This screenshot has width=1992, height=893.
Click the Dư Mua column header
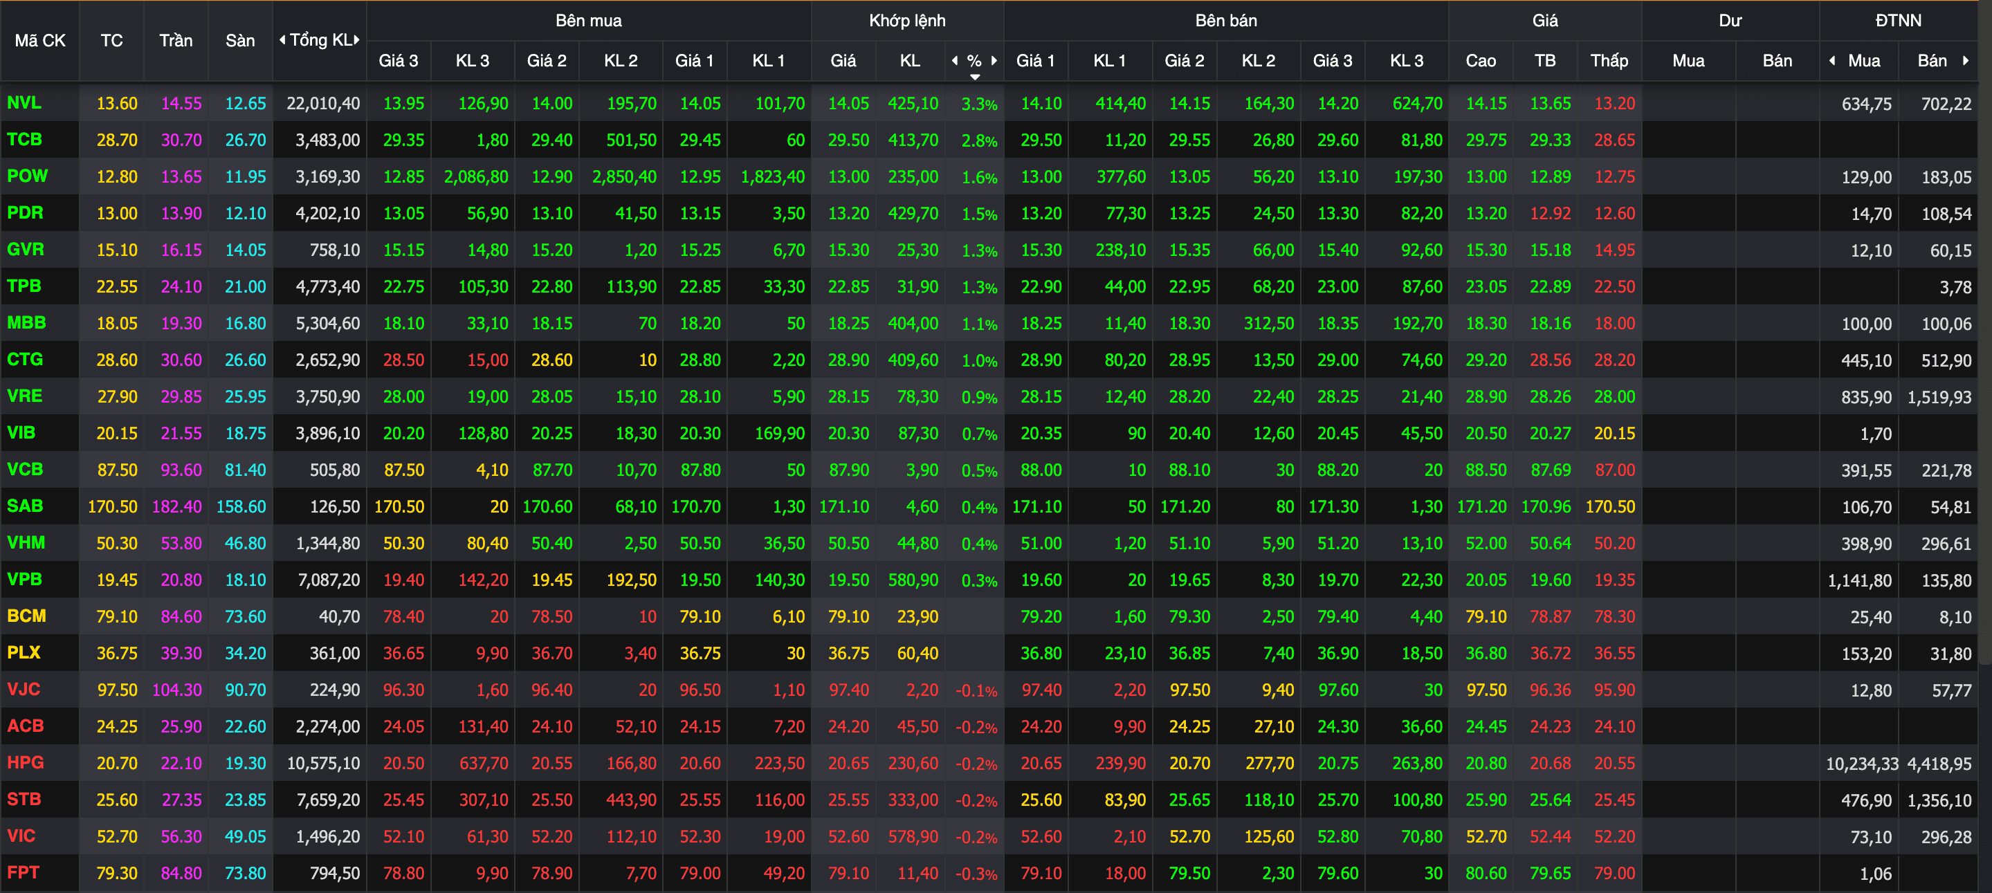tap(1688, 60)
